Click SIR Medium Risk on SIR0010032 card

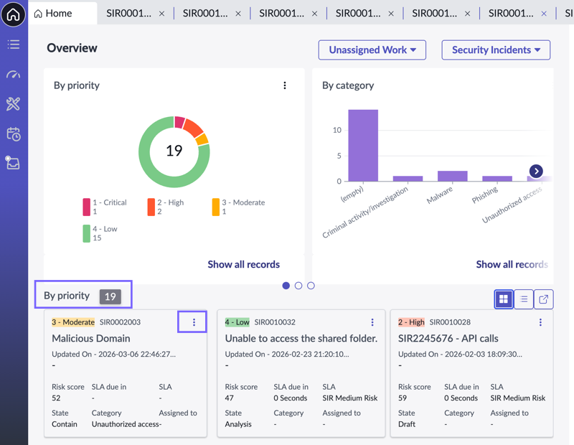tap(350, 398)
